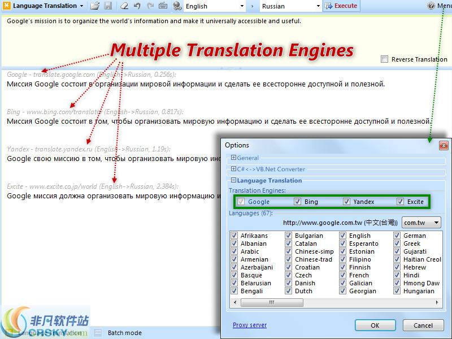Undo the last edit
Image resolution: width=452 pixels, height=339 pixels.
point(137,6)
